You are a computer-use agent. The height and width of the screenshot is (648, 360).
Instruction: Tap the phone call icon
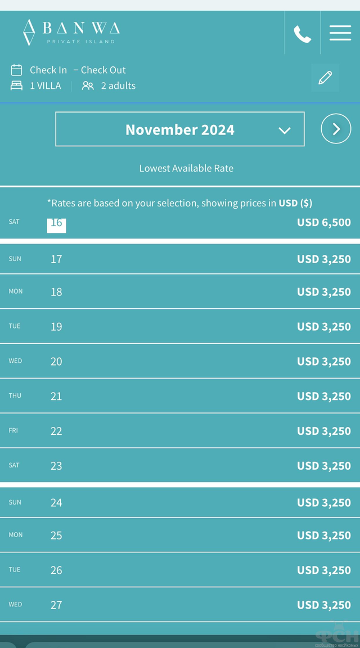click(302, 34)
